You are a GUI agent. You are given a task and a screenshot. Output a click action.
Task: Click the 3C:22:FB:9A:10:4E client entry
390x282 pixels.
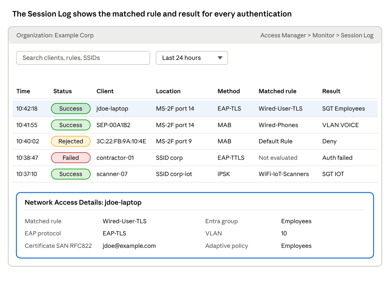(x=121, y=141)
